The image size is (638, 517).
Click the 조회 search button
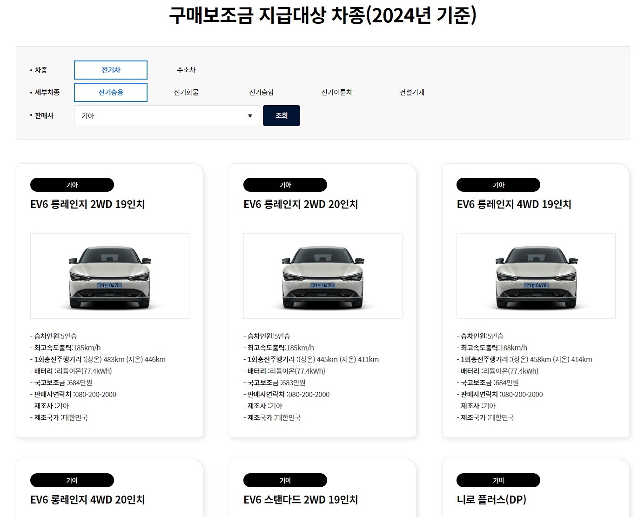282,115
